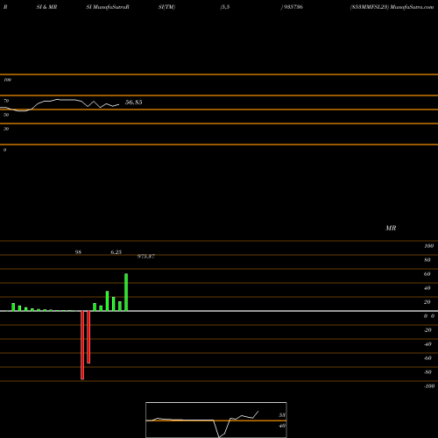Image resolution: width=438 pixels, height=438 pixels.
Task: Click the -60 label on MR axis
Action: 427,358
